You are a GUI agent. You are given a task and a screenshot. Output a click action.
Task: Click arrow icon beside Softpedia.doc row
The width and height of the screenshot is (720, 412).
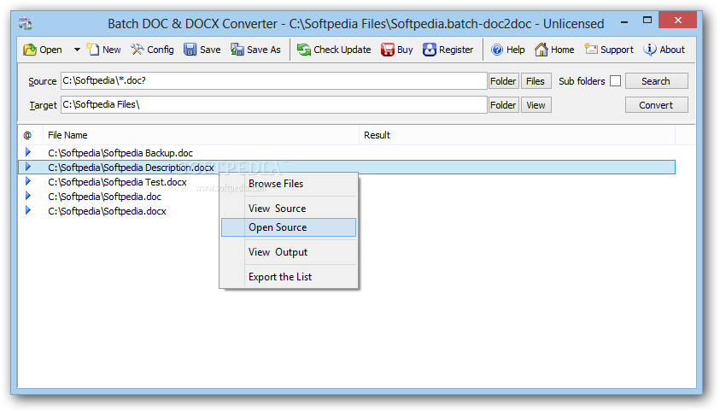(28, 196)
